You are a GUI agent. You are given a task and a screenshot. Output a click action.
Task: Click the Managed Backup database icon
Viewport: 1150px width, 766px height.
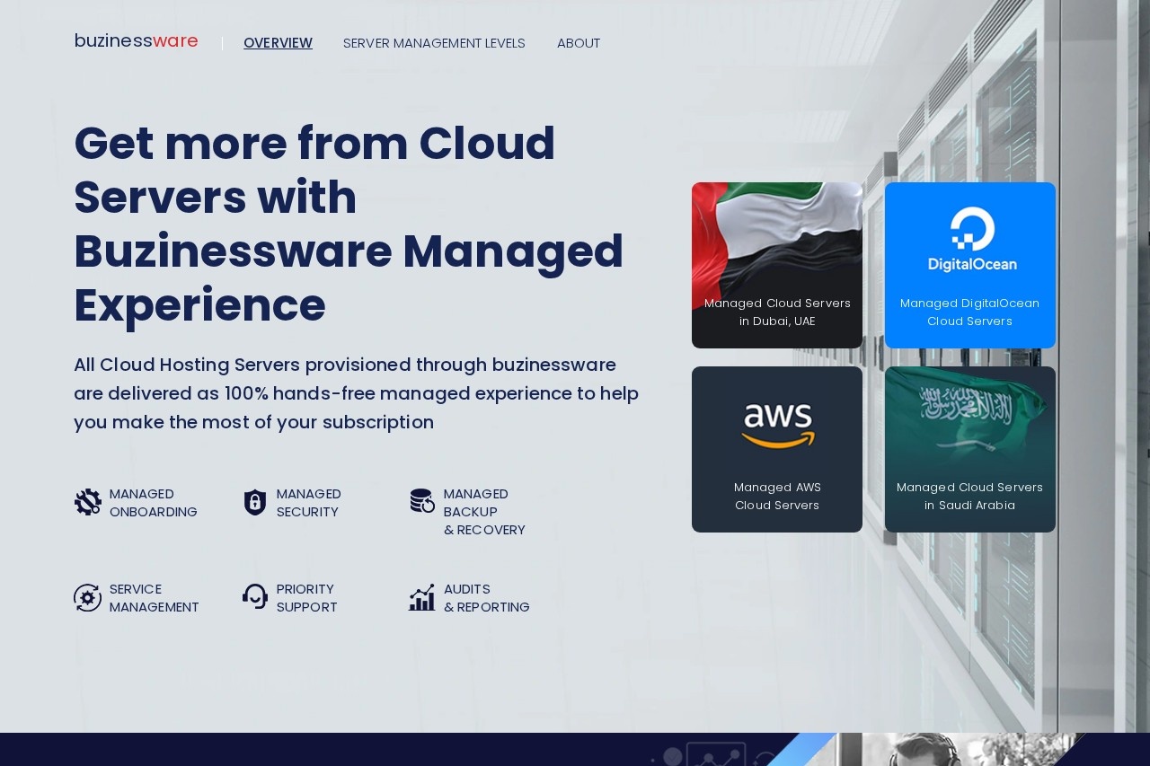click(x=422, y=501)
